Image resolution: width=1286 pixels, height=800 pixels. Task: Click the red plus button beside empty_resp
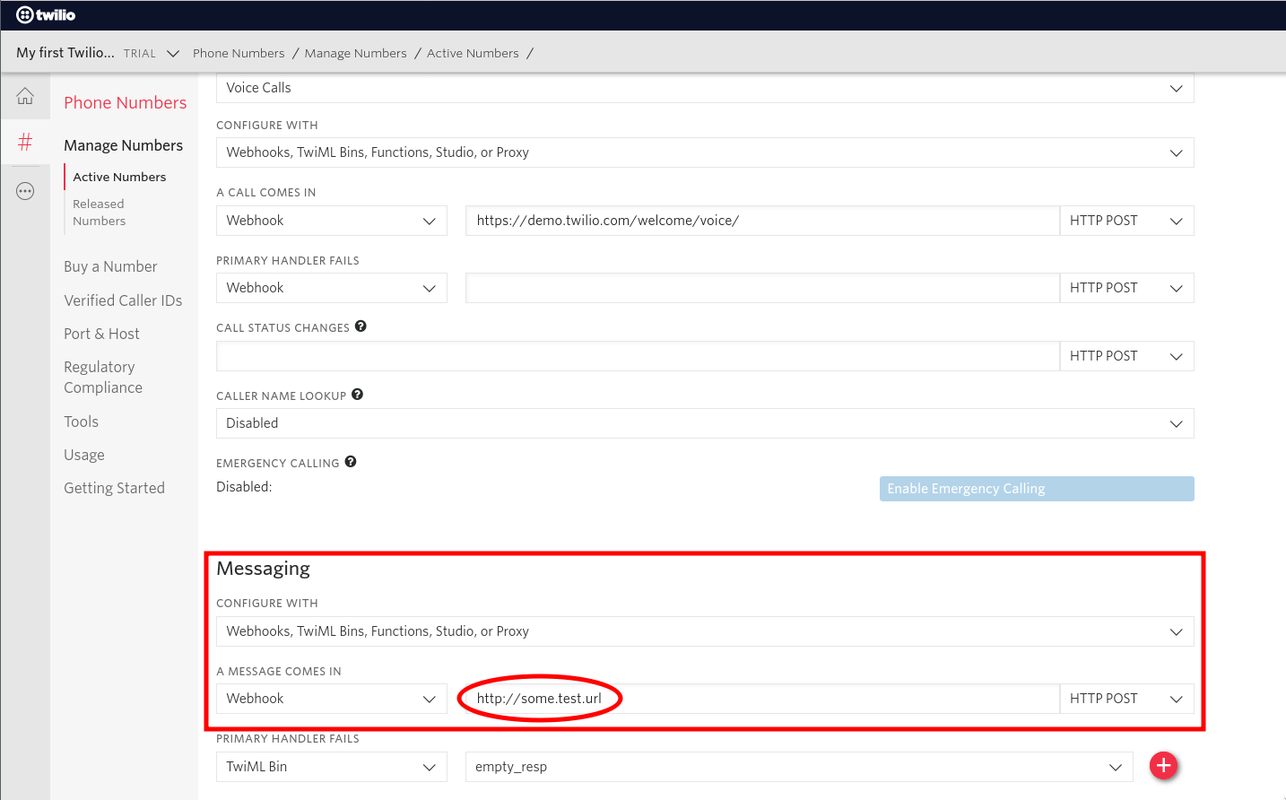[x=1163, y=766]
